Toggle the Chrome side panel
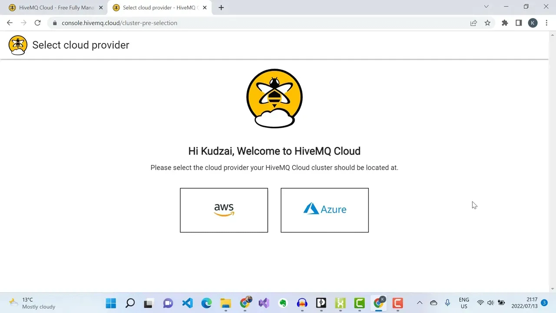 [x=519, y=23]
